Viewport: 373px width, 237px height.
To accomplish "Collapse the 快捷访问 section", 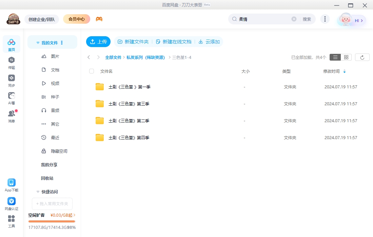I will click(x=38, y=192).
